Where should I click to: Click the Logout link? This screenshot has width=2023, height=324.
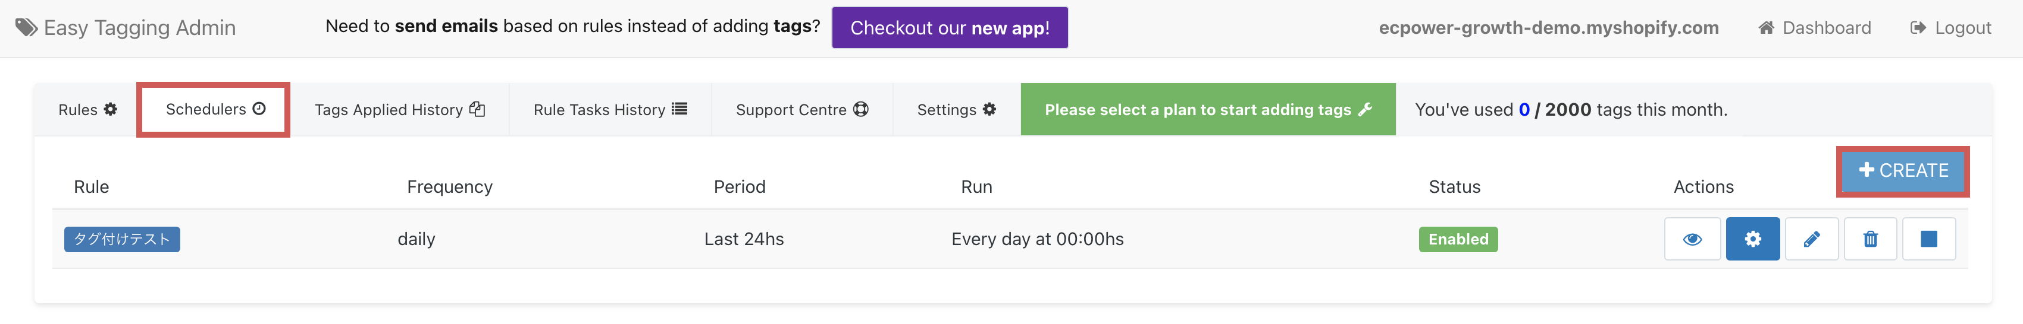click(x=1950, y=28)
